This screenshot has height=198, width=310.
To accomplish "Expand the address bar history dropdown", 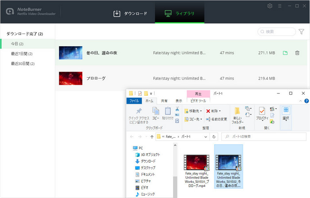I will point(205,137).
